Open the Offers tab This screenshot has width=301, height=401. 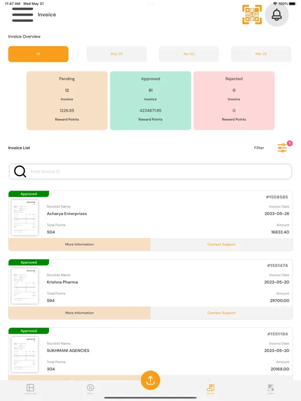pos(90,389)
